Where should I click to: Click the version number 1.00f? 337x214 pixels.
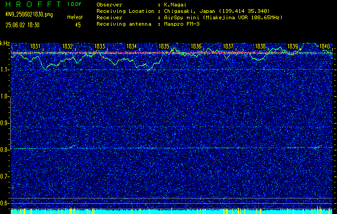point(74,4)
